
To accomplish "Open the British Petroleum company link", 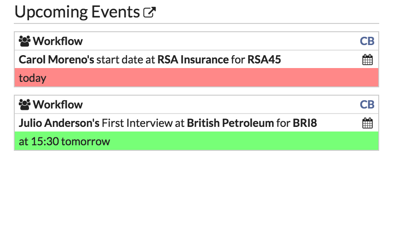I will click(231, 123).
